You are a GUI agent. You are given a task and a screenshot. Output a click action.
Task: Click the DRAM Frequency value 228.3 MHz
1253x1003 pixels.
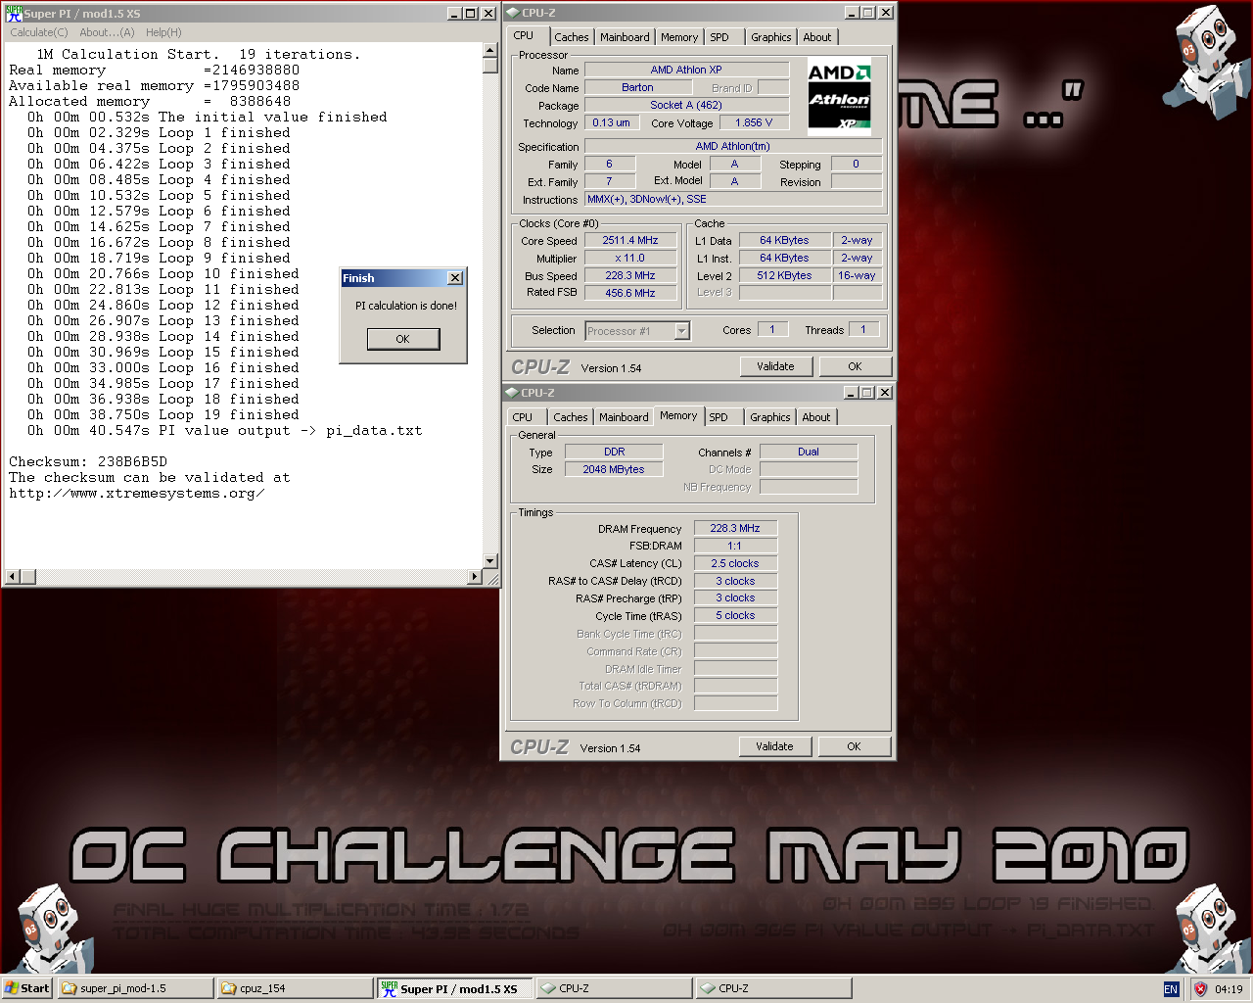click(735, 528)
